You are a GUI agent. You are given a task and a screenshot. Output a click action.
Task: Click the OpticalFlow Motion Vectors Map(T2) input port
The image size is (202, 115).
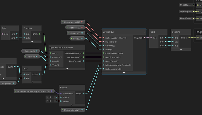(x=103, y=38)
